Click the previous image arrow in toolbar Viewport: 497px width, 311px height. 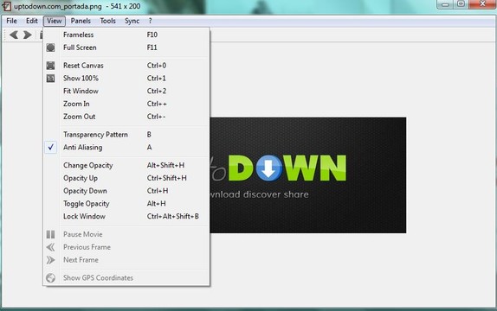14,35
